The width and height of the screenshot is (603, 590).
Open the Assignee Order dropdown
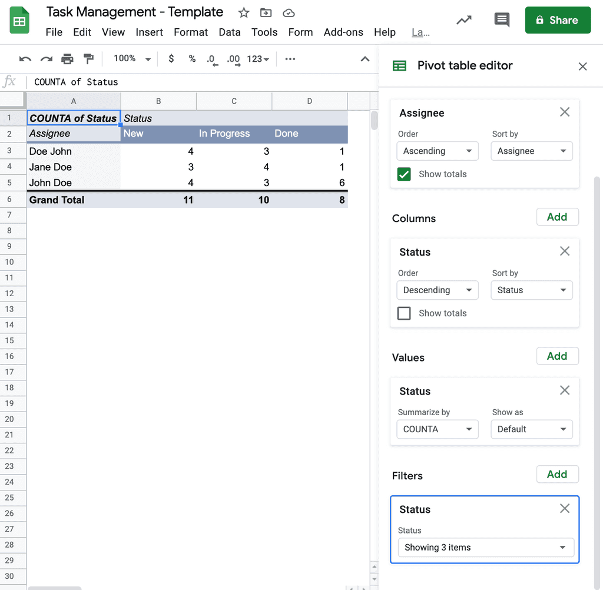[x=437, y=151]
